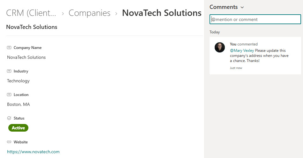Expand the Comments dropdown chevron
This screenshot has width=303, height=158.
tap(242, 7)
